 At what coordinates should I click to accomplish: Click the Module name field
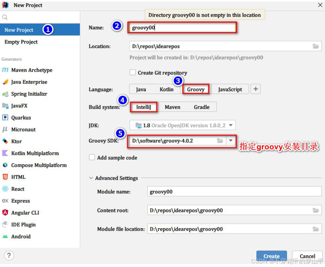pos(234,191)
